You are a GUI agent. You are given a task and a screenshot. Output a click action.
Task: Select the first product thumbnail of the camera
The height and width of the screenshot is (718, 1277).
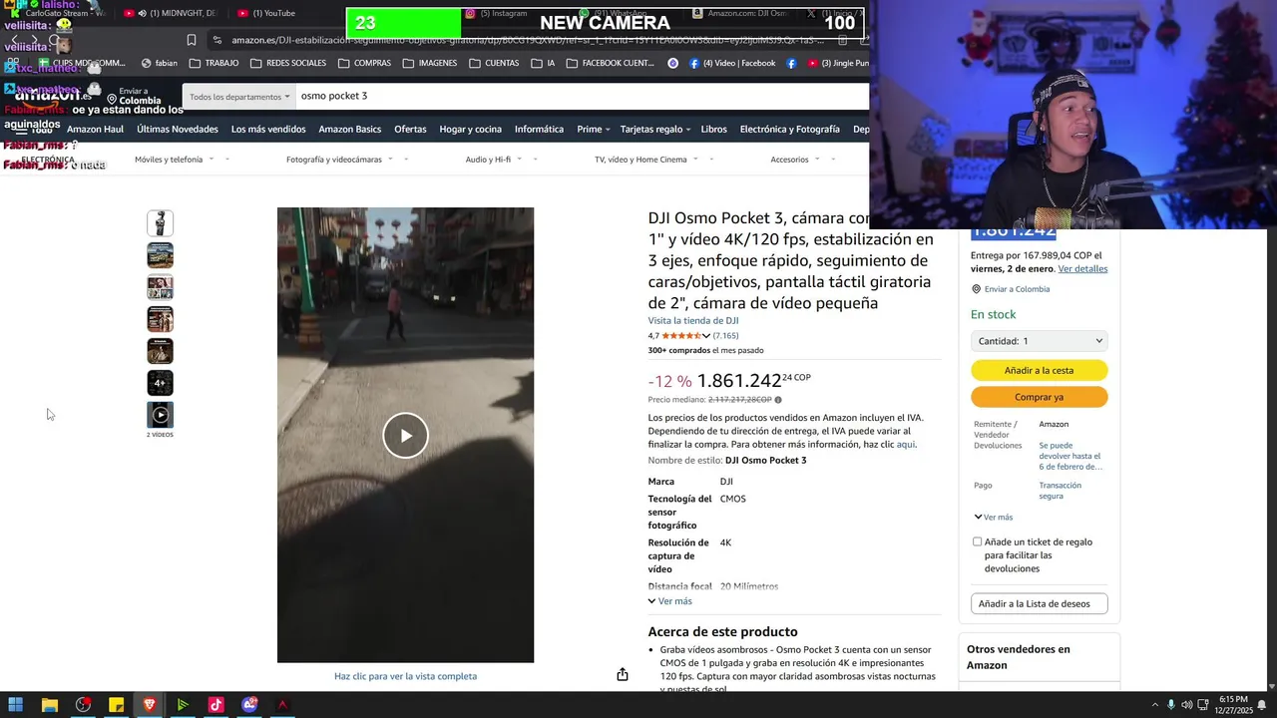pos(160,223)
